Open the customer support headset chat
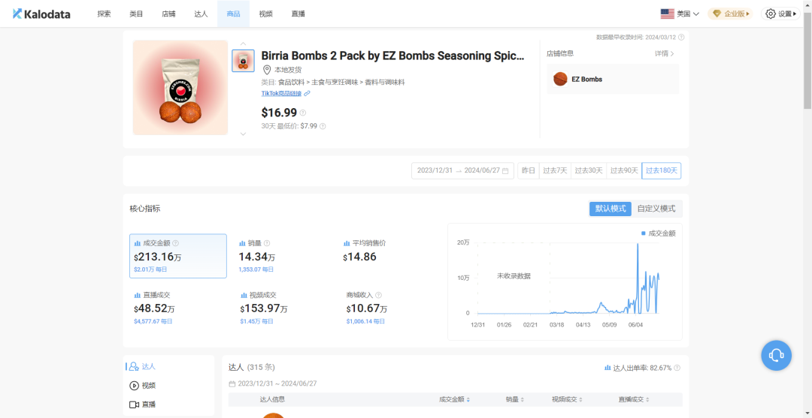 pos(777,355)
